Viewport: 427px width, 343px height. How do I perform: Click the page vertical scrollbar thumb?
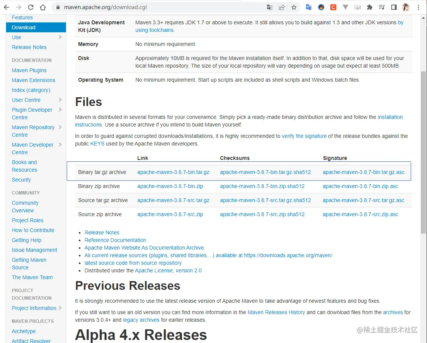pos(423,152)
